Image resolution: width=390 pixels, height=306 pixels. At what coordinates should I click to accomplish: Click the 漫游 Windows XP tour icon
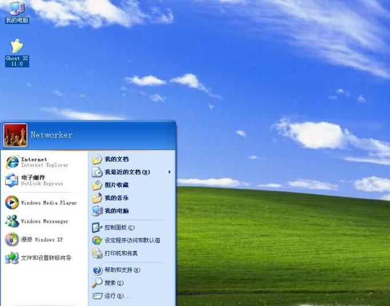[x=11, y=239]
